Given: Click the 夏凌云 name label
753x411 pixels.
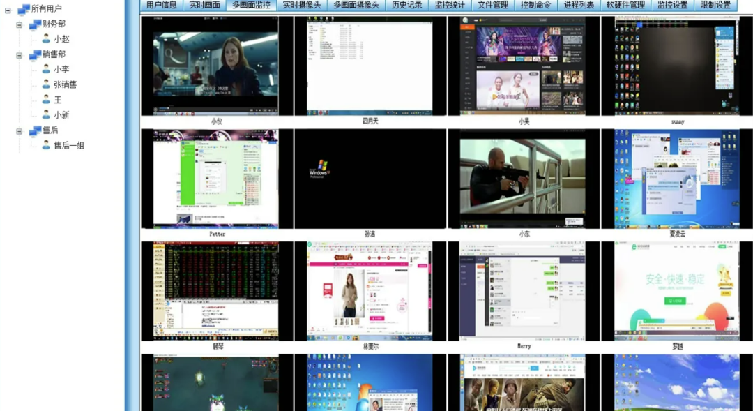Looking at the screenshot, I should 677,234.
